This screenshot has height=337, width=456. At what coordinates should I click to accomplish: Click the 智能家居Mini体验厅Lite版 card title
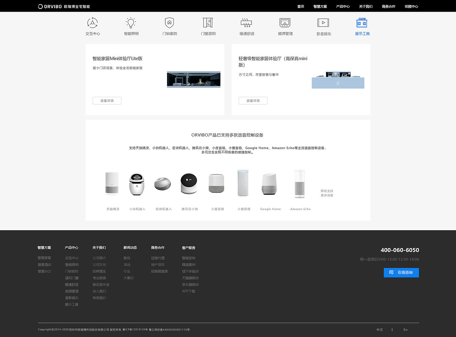118,58
